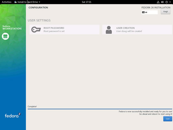Viewport: 173px width, 130px height.
Task: Click the Quit button
Action: [x=167, y=119]
